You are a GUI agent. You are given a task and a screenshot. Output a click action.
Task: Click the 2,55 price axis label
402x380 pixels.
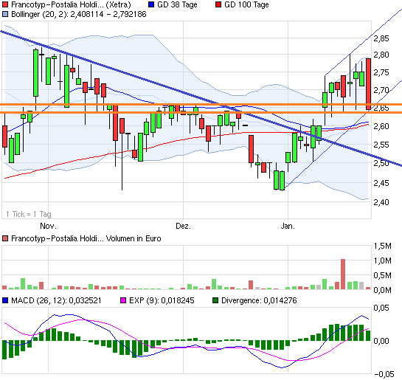(381, 145)
